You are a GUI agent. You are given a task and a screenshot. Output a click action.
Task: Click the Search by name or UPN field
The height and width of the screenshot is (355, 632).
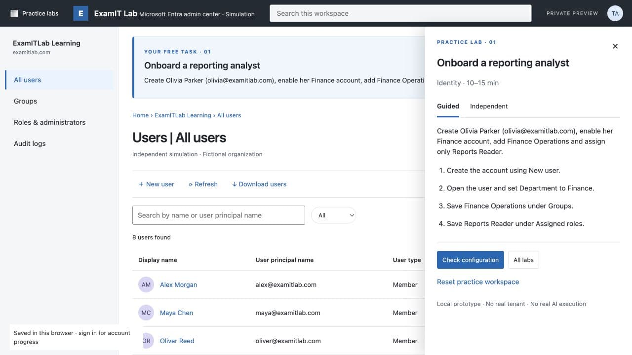(219, 215)
